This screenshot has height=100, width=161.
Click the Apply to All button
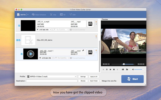click(94, 77)
